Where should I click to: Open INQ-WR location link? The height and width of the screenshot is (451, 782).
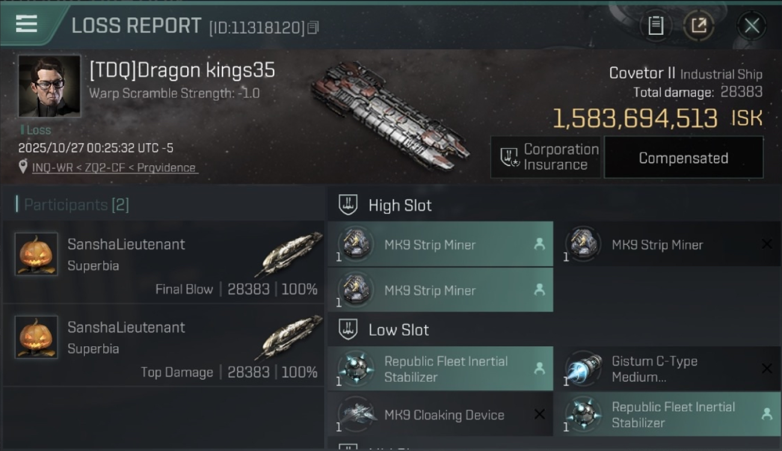(x=114, y=168)
